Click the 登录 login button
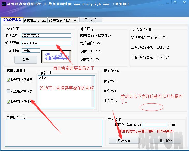The image size is (189, 151). 26,60
